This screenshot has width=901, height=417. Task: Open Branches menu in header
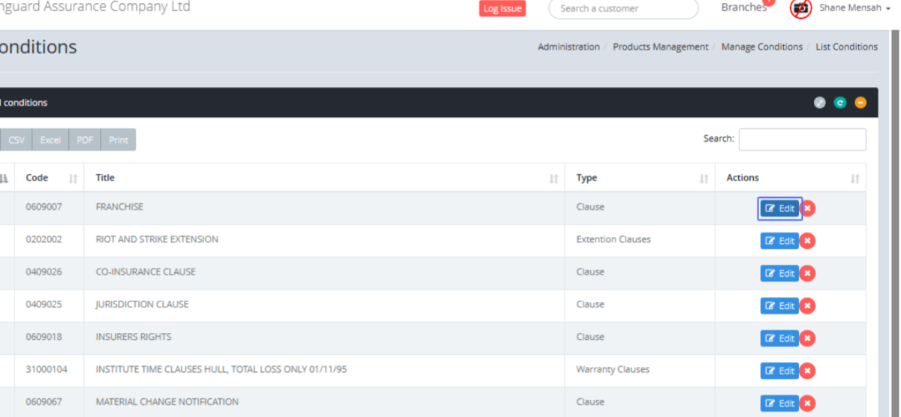743,8
